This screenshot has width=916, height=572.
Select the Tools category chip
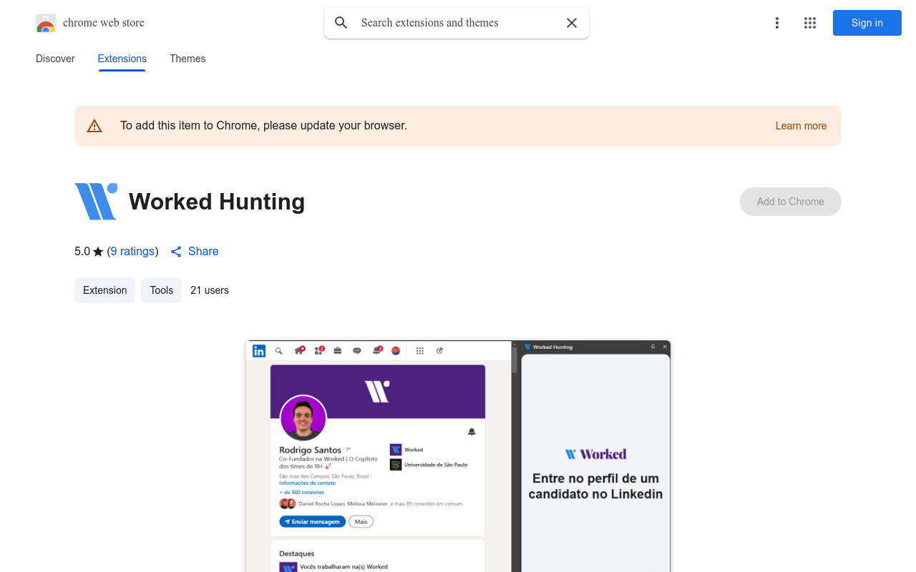pyautogui.click(x=162, y=290)
